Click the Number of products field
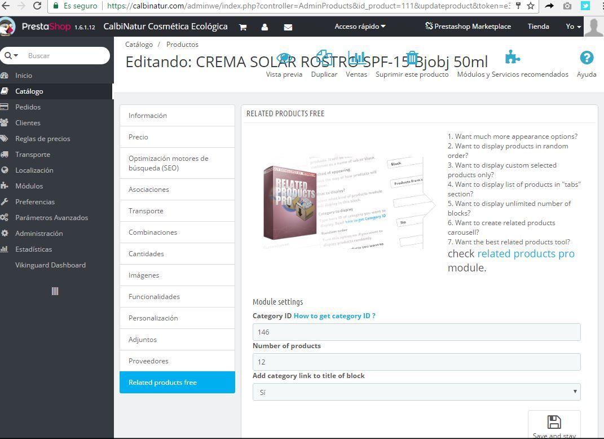 point(416,362)
